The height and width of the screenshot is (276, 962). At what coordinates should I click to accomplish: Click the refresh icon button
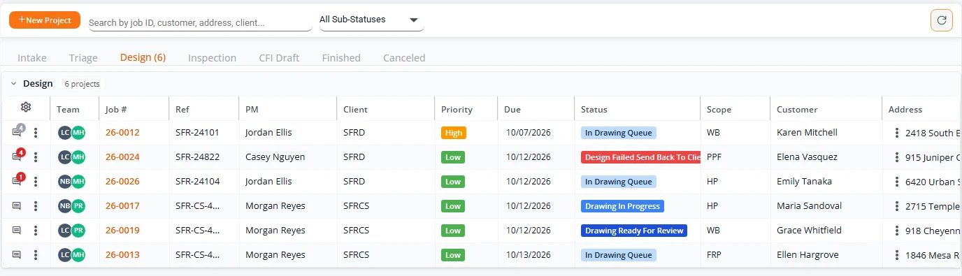[942, 20]
